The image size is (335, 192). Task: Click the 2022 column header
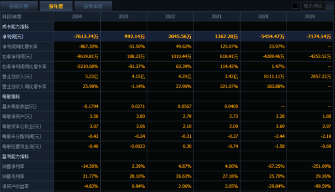coord(170,16)
